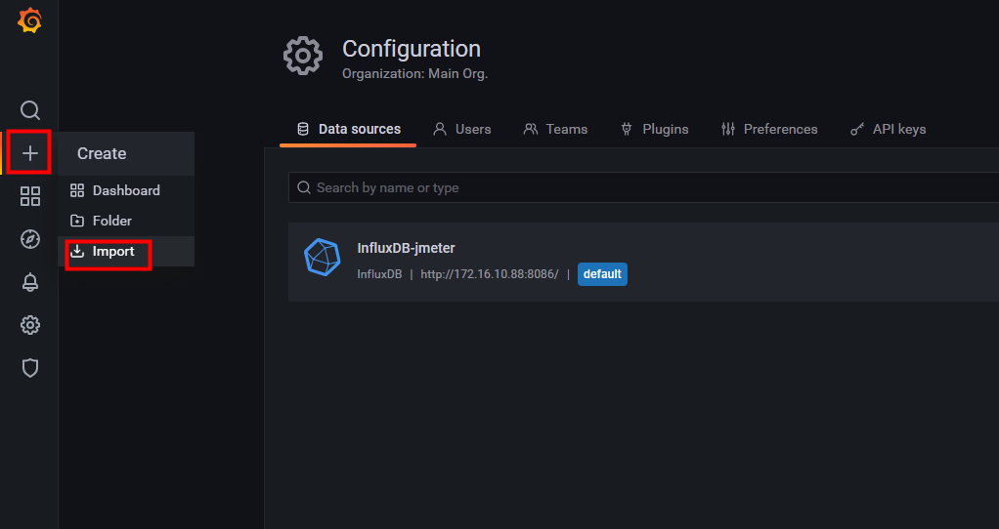This screenshot has width=999, height=529.
Task: Go to the API keys tab
Action: pos(888,129)
